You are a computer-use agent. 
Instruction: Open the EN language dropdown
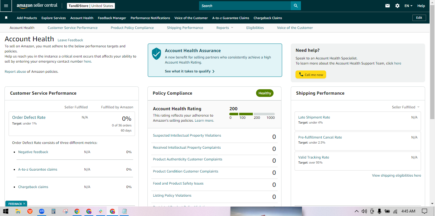408,6
